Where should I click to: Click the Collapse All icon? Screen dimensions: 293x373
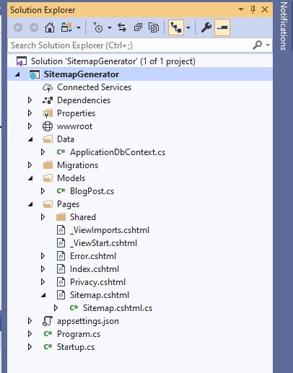(138, 28)
